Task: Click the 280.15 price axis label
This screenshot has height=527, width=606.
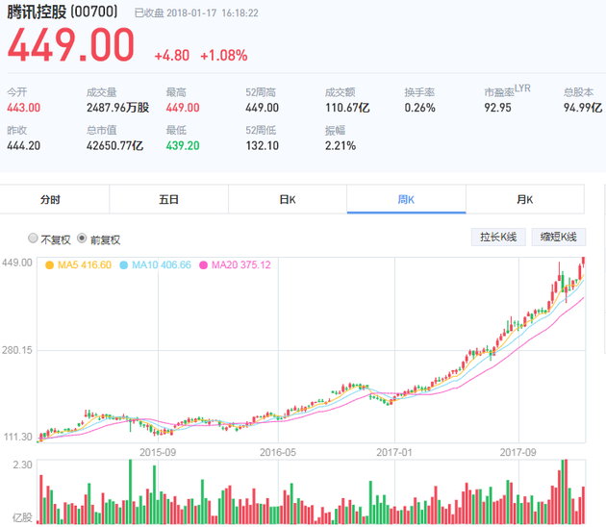Action: click(17, 350)
